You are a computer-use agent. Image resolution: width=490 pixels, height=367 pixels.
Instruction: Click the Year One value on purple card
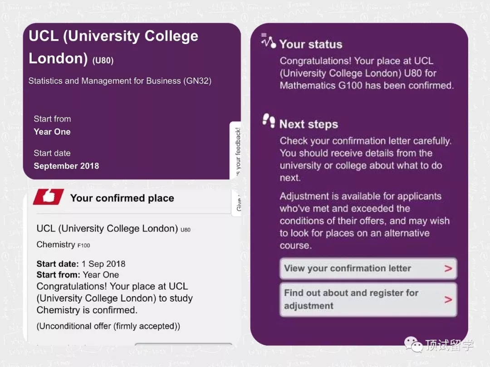click(52, 132)
